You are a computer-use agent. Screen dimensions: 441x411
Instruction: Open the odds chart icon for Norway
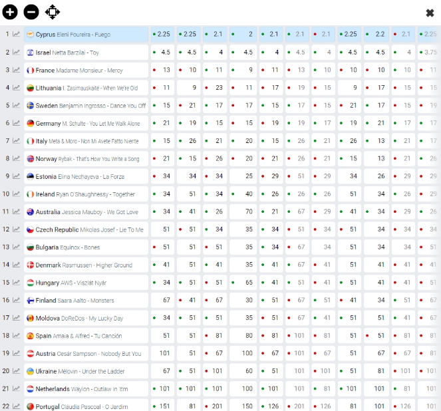point(17,158)
